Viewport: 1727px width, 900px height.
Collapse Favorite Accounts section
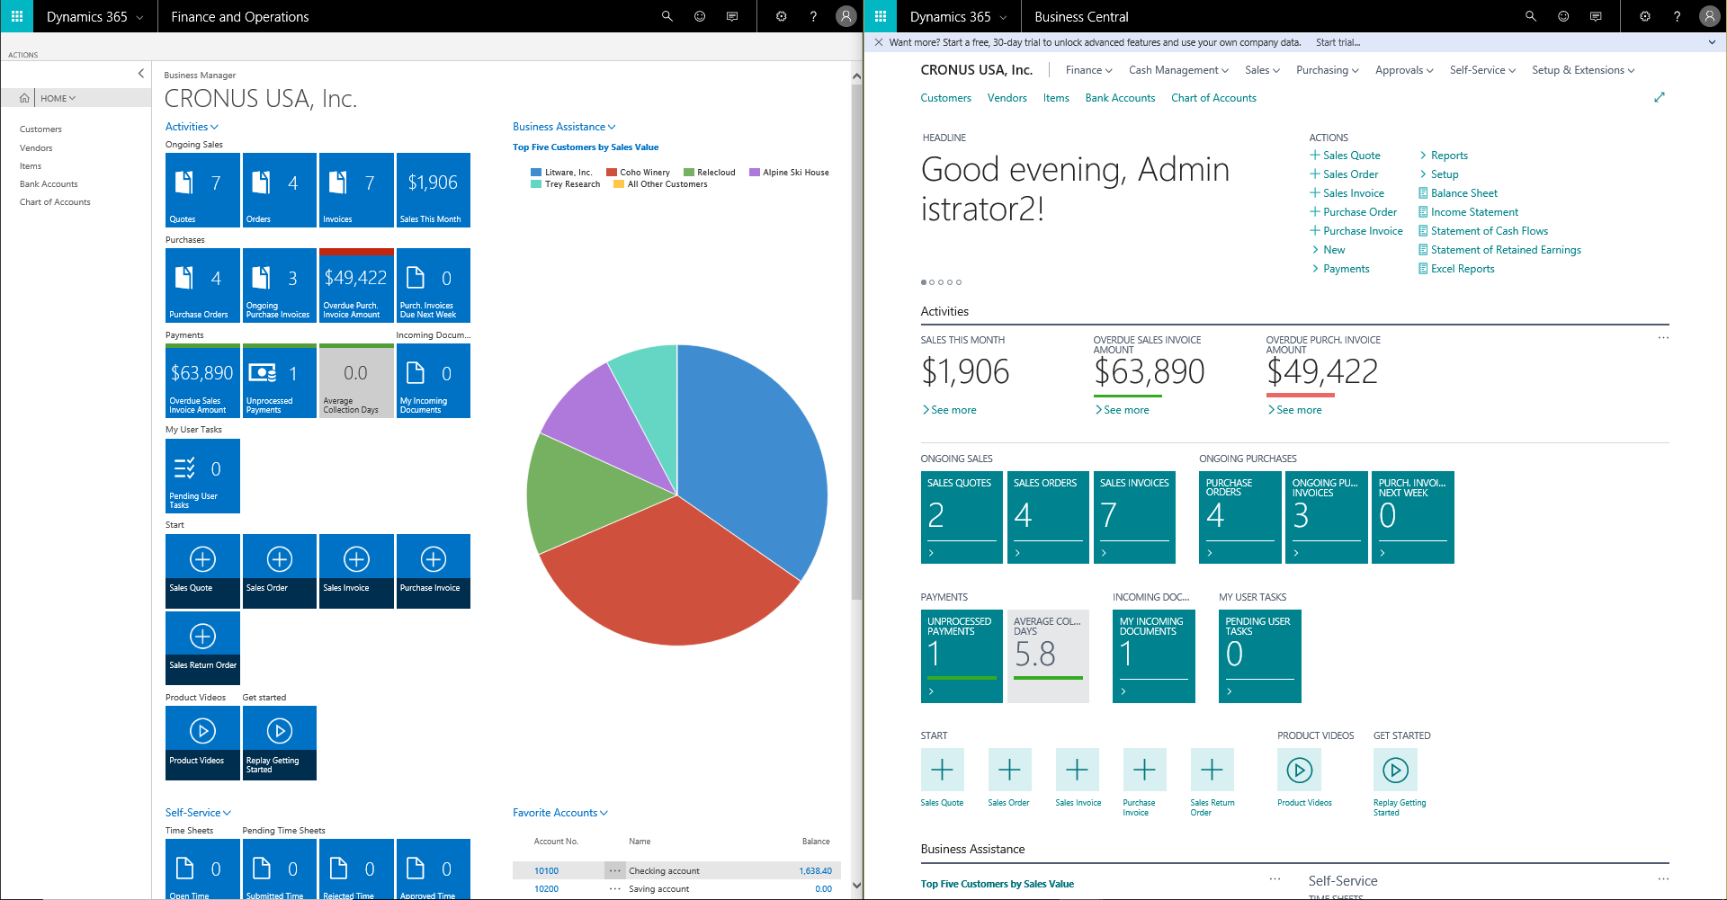[604, 813]
